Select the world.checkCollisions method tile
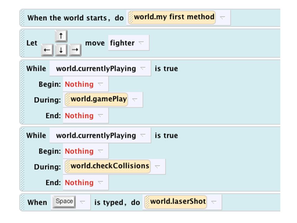Image resolution: width=297 pixels, height=223 pixels. tap(108, 166)
